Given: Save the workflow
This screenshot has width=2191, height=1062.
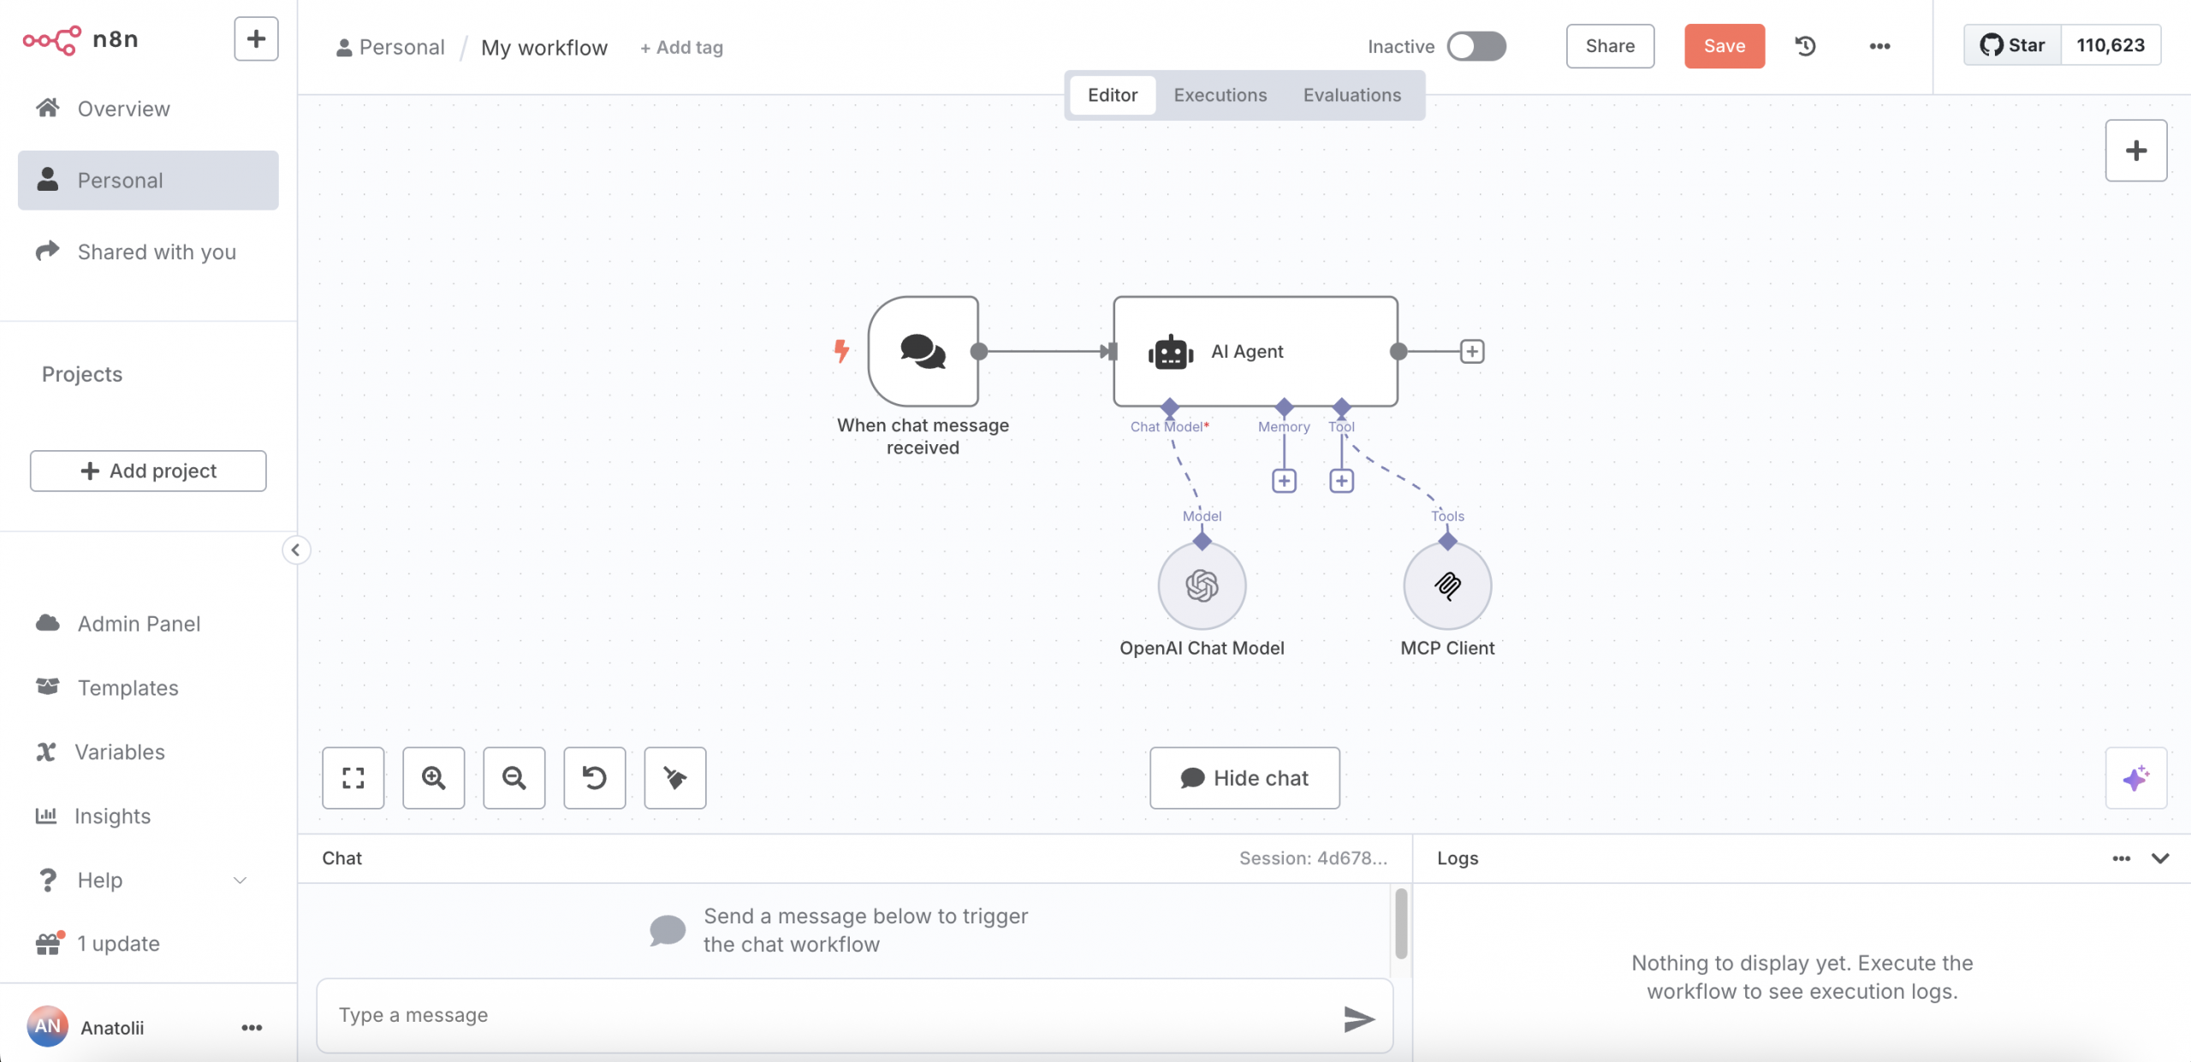Looking at the screenshot, I should pyautogui.click(x=1724, y=46).
